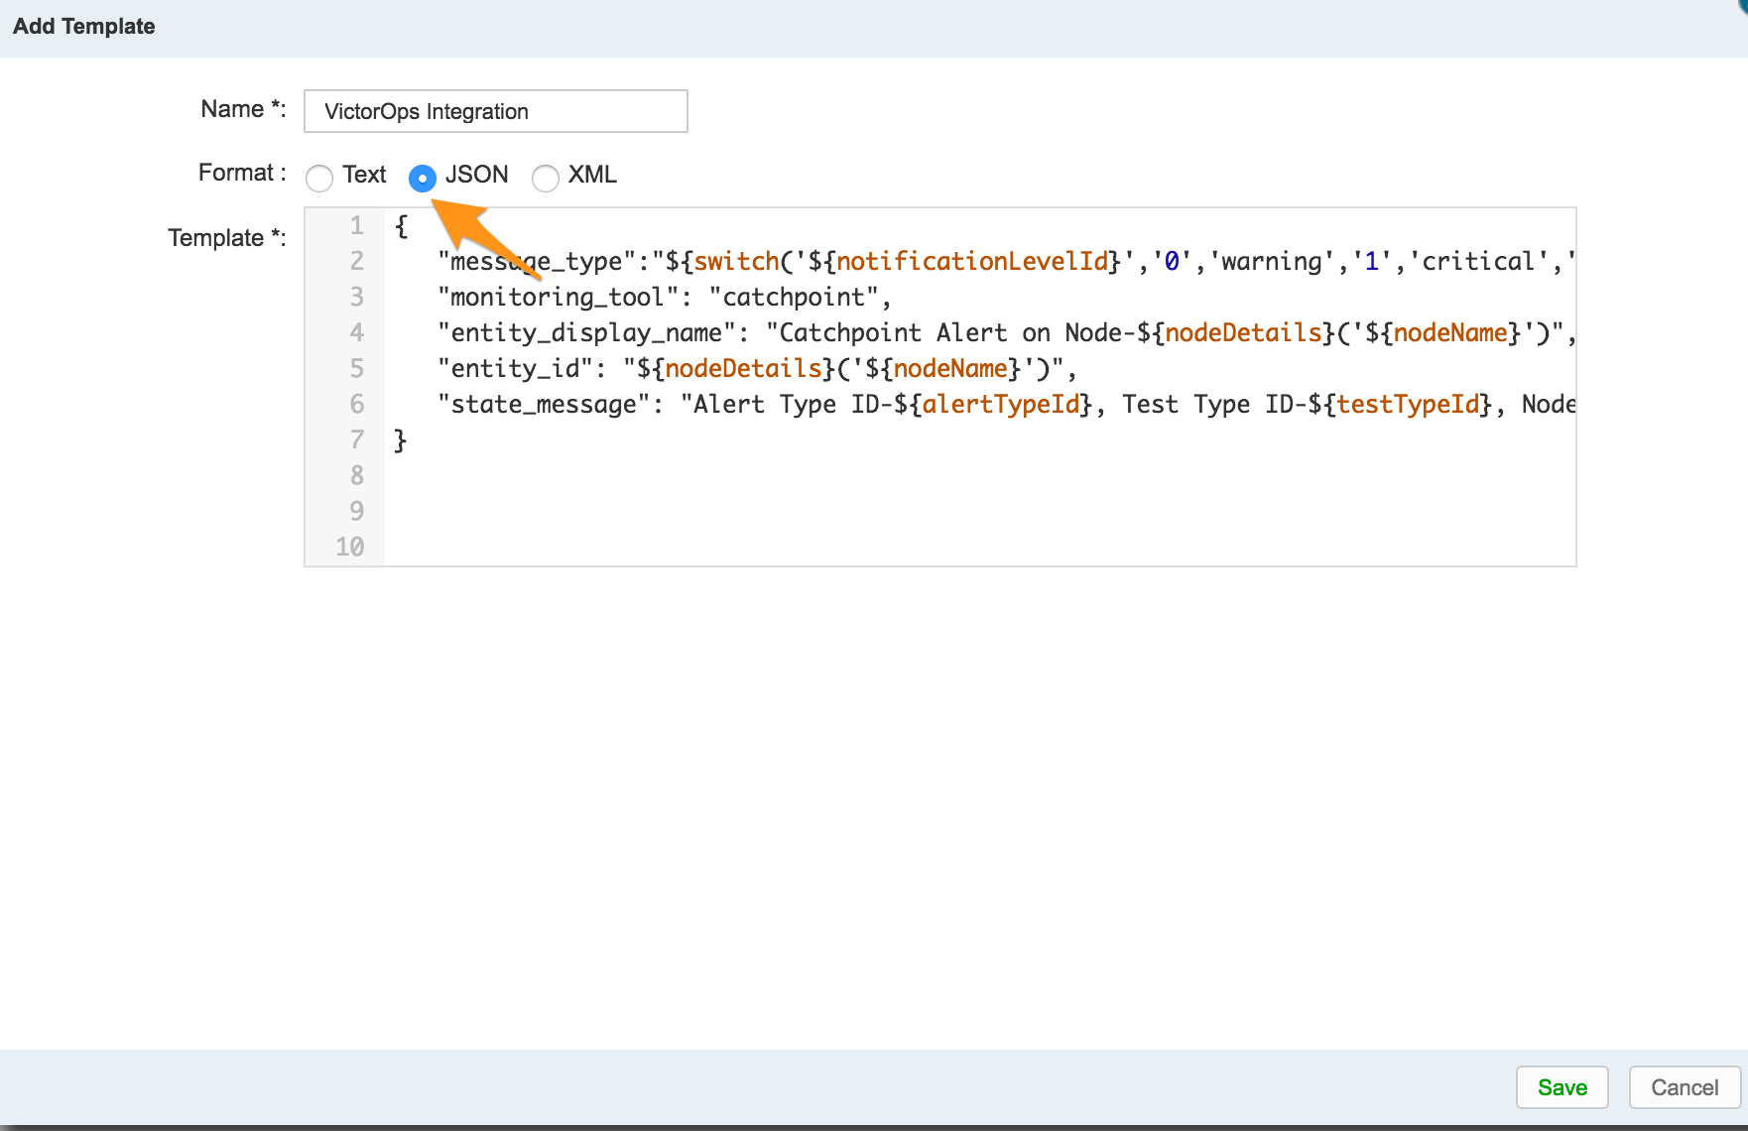Save the new template
Image resolution: width=1748 pixels, height=1131 pixels.
click(x=1561, y=1087)
